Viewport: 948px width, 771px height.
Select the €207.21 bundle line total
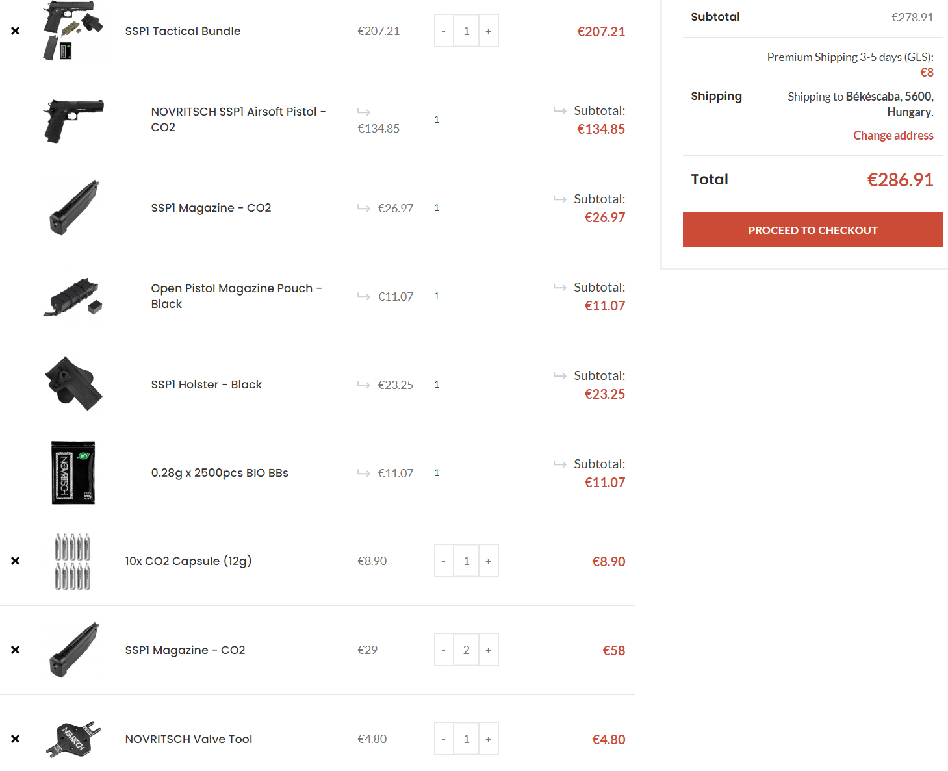point(601,32)
